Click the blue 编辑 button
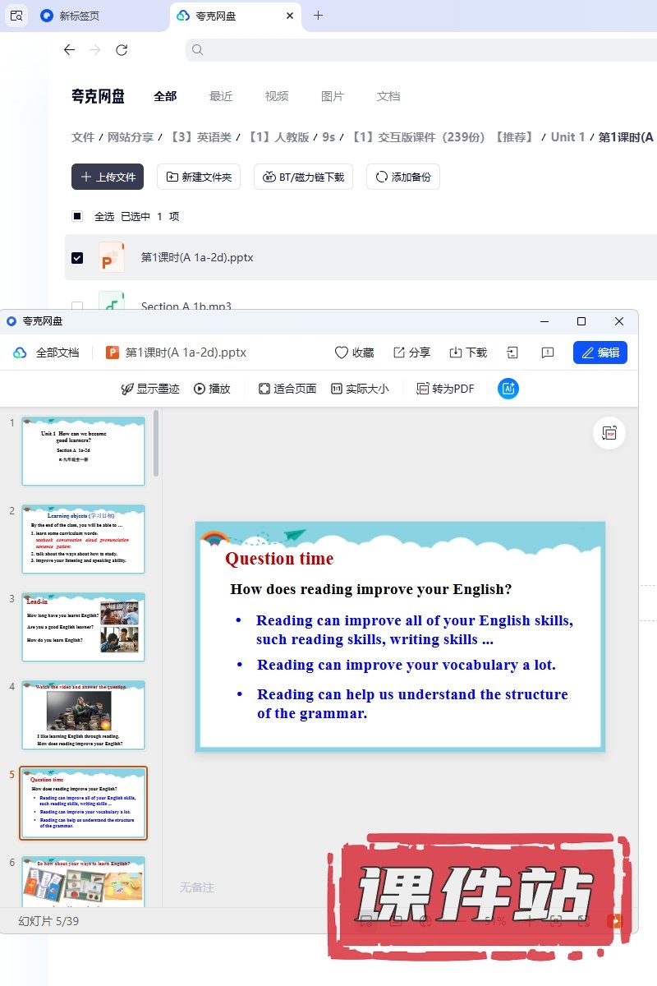657x986 pixels. 600,352
